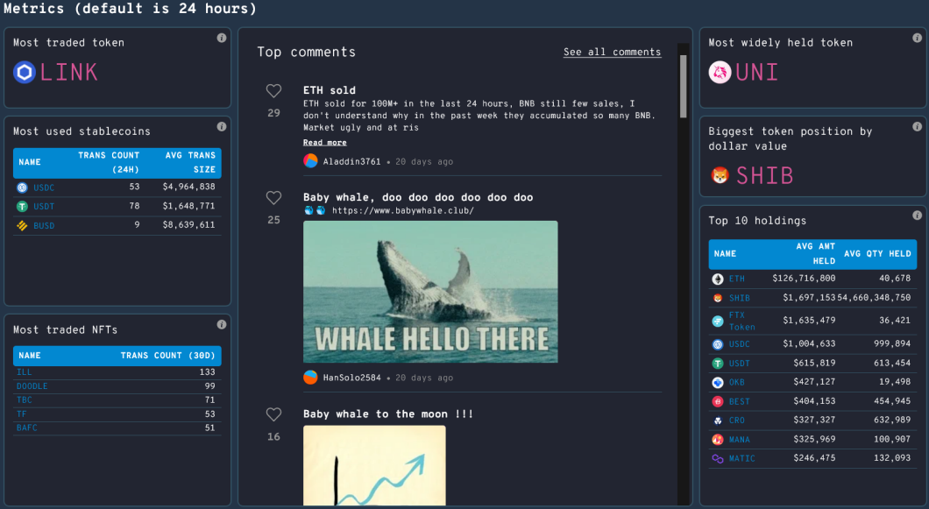The image size is (929, 509).
Task: Open TBC NFT collection link
Action: (25, 400)
